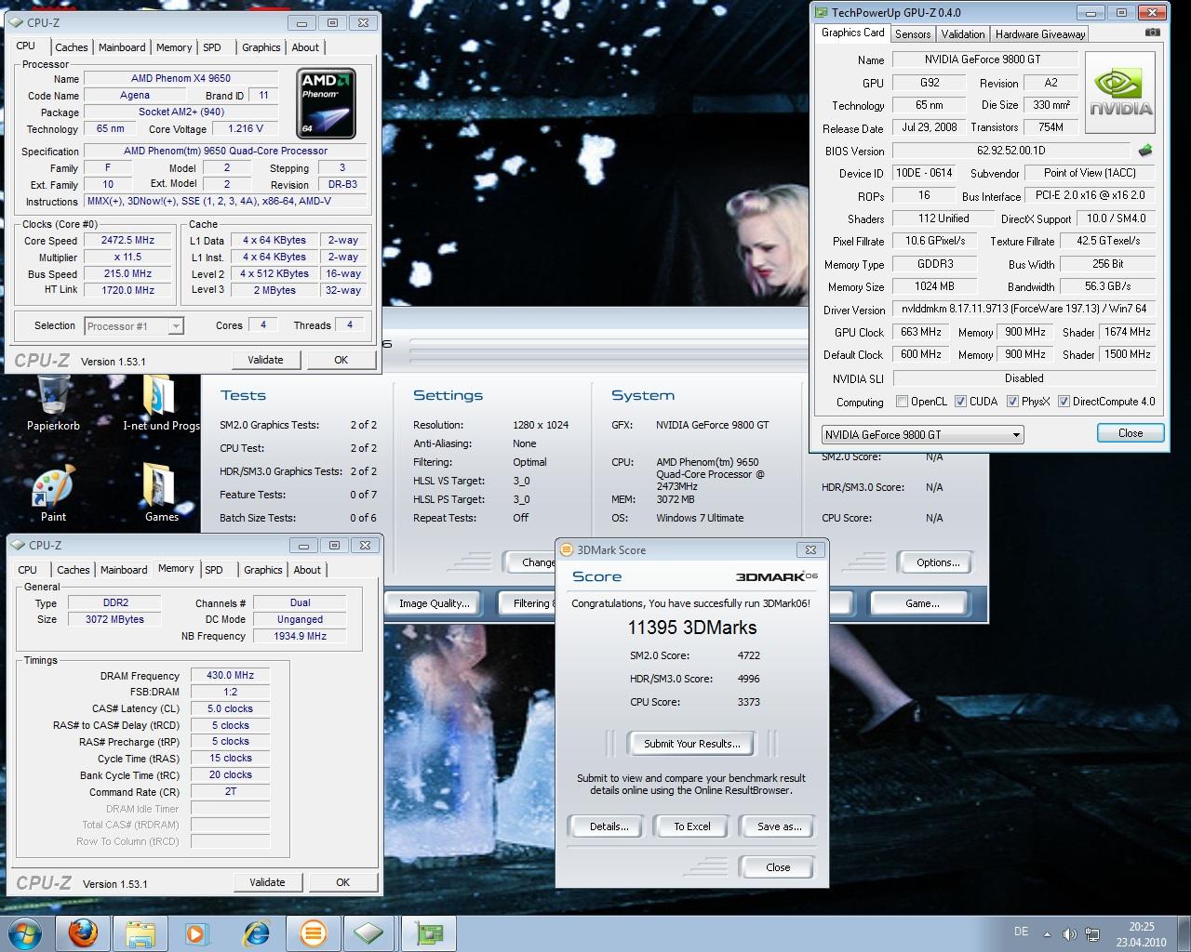
Task: Open About tab in bottom CPU-Z
Action: 307,570
